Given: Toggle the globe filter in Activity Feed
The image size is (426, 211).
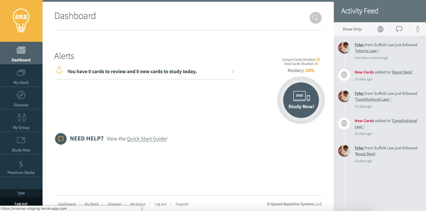Looking at the screenshot, I should 380,29.
